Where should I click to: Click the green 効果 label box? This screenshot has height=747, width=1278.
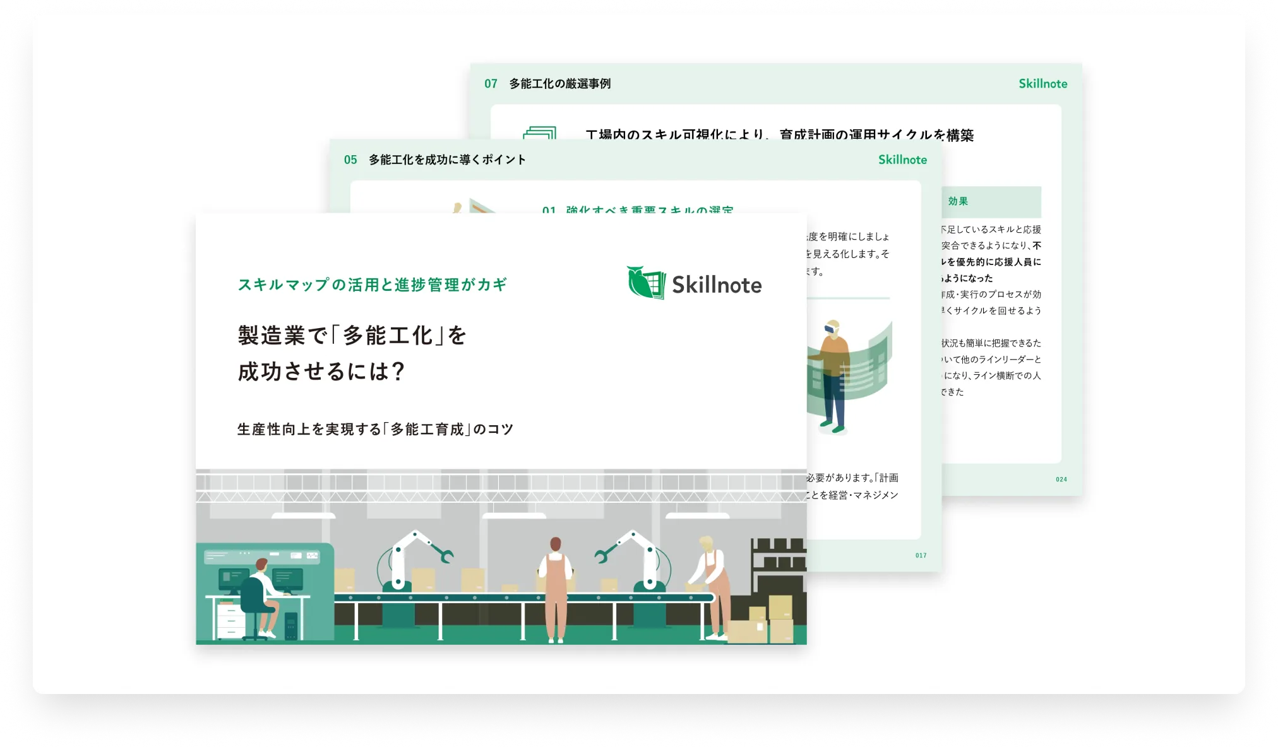click(990, 201)
